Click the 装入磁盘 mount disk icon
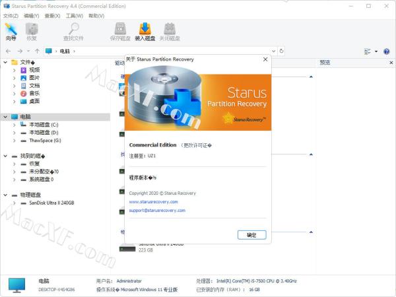This screenshot has height=297, width=396. point(145,32)
